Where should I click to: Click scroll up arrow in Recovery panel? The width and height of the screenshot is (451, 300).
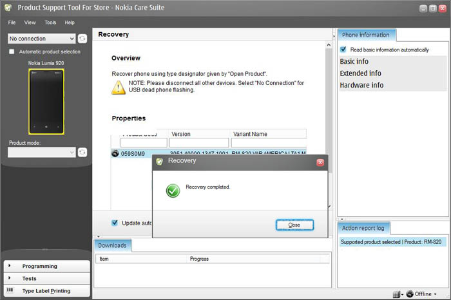(329, 45)
